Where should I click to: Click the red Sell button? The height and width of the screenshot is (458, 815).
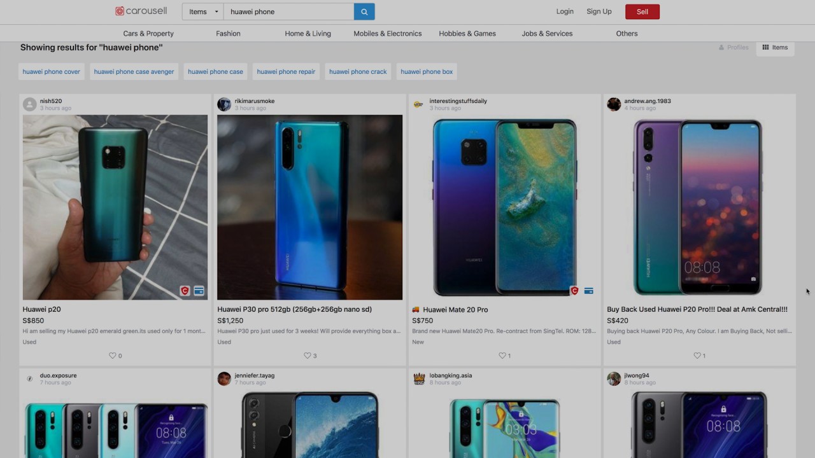tap(642, 11)
